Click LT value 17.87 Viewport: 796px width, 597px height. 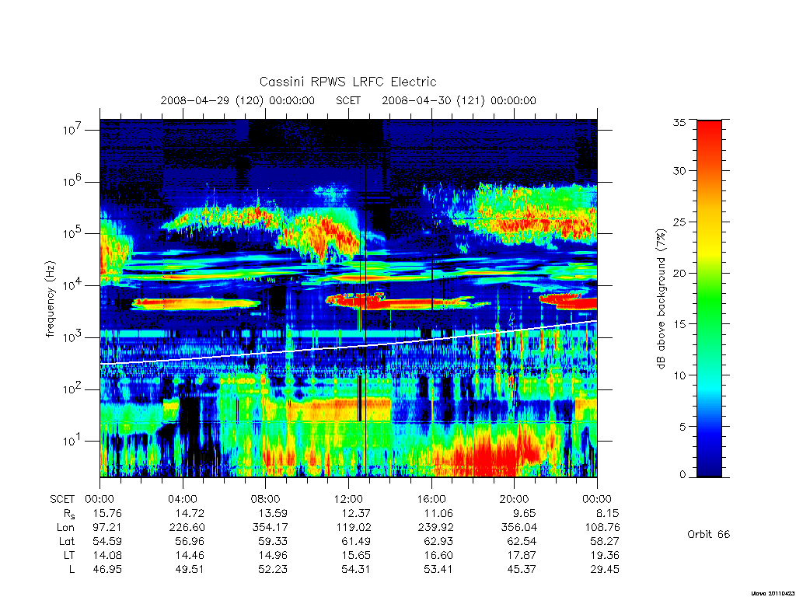point(522,555)
